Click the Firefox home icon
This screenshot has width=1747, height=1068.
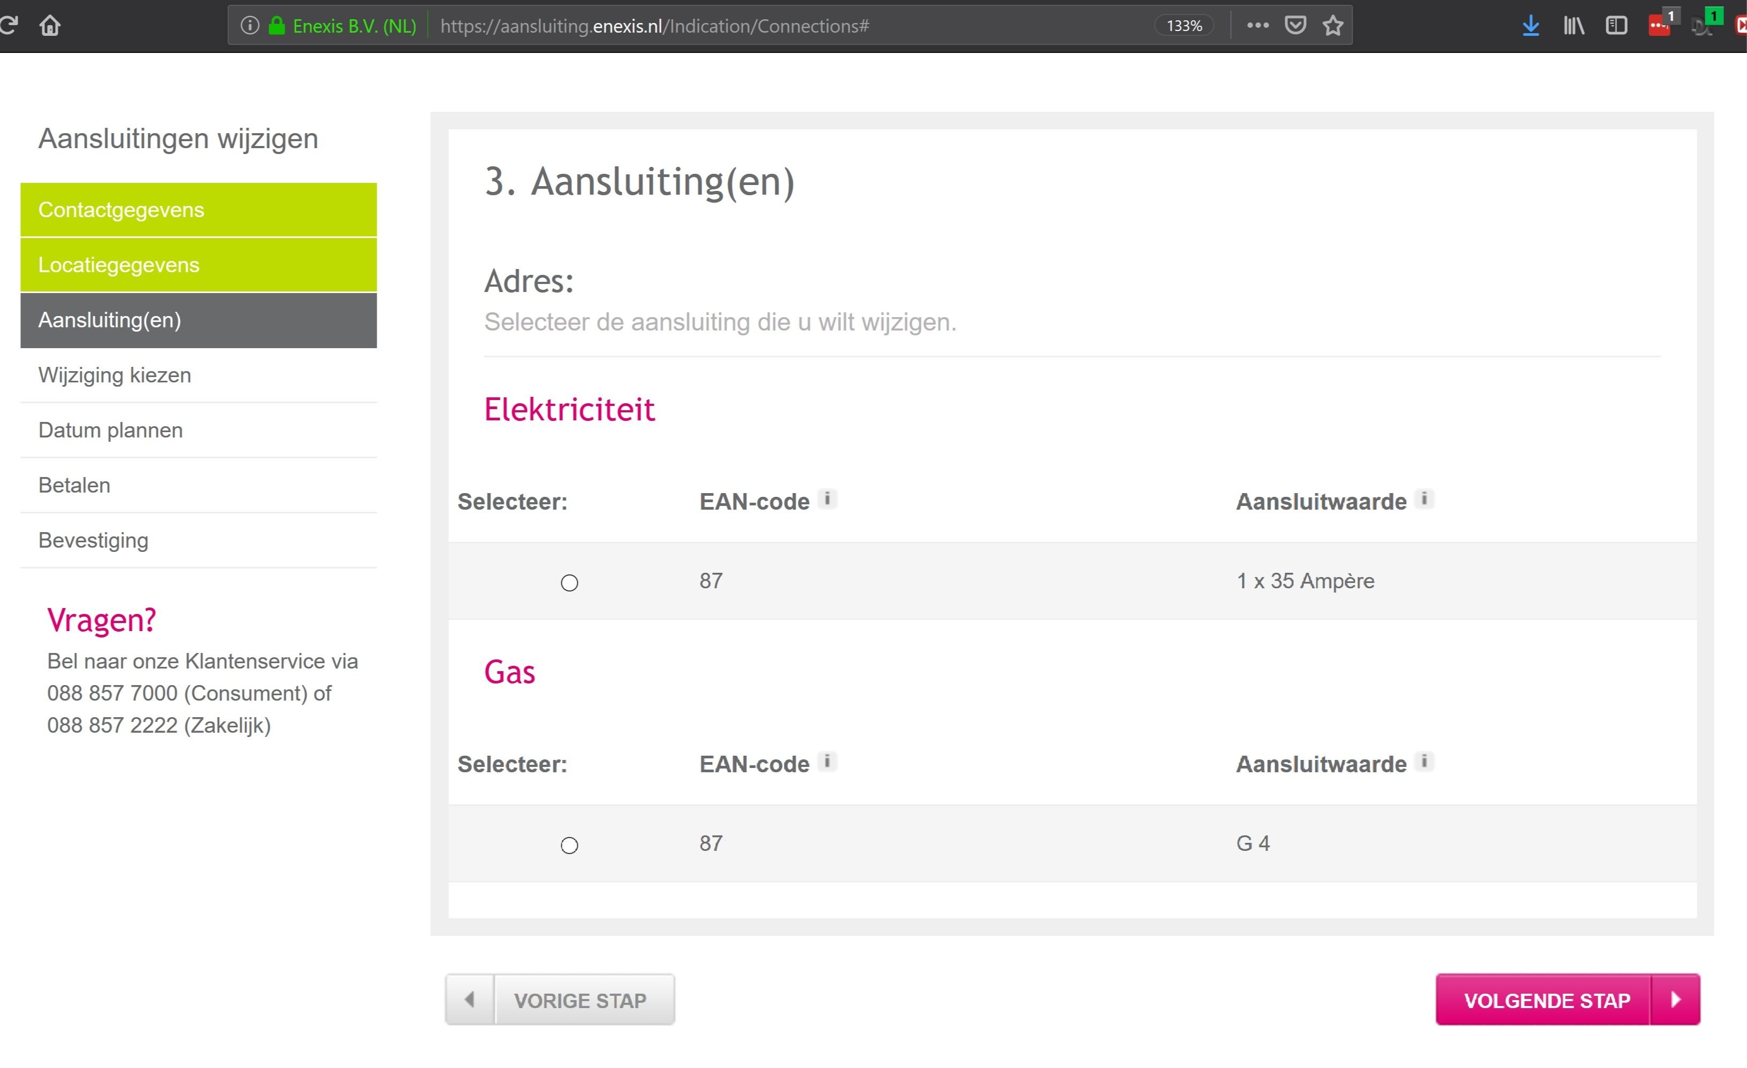click(50, 26)
